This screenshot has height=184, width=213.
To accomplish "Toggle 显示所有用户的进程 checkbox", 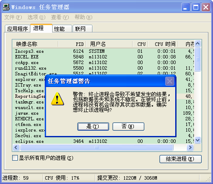I will pos(15,158).
